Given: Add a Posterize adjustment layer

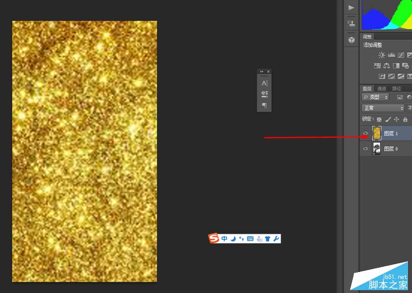Looking at the screenshot, I should click(x=391, y=76).
